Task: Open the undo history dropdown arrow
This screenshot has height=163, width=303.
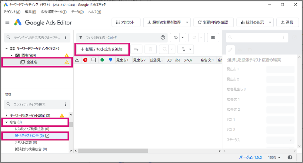Action: click(x=183, y=37)
